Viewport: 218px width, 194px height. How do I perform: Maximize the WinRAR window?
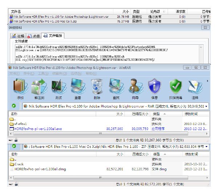click(x=196, y=68)
